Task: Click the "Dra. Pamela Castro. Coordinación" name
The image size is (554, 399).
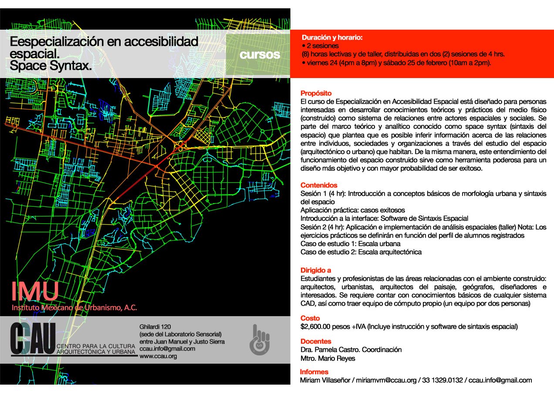Action: click(351, 350)
